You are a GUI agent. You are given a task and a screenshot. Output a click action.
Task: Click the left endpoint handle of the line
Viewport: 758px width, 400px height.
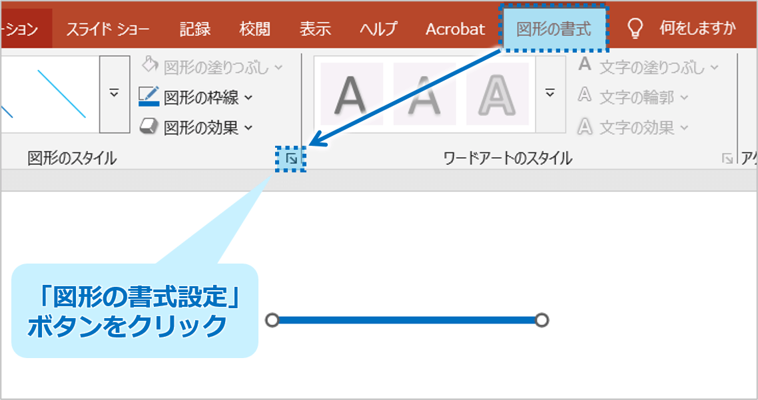point(272,321)
